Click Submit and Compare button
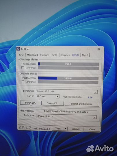Screen dimensions: 117x156 (x=82, y=104)
